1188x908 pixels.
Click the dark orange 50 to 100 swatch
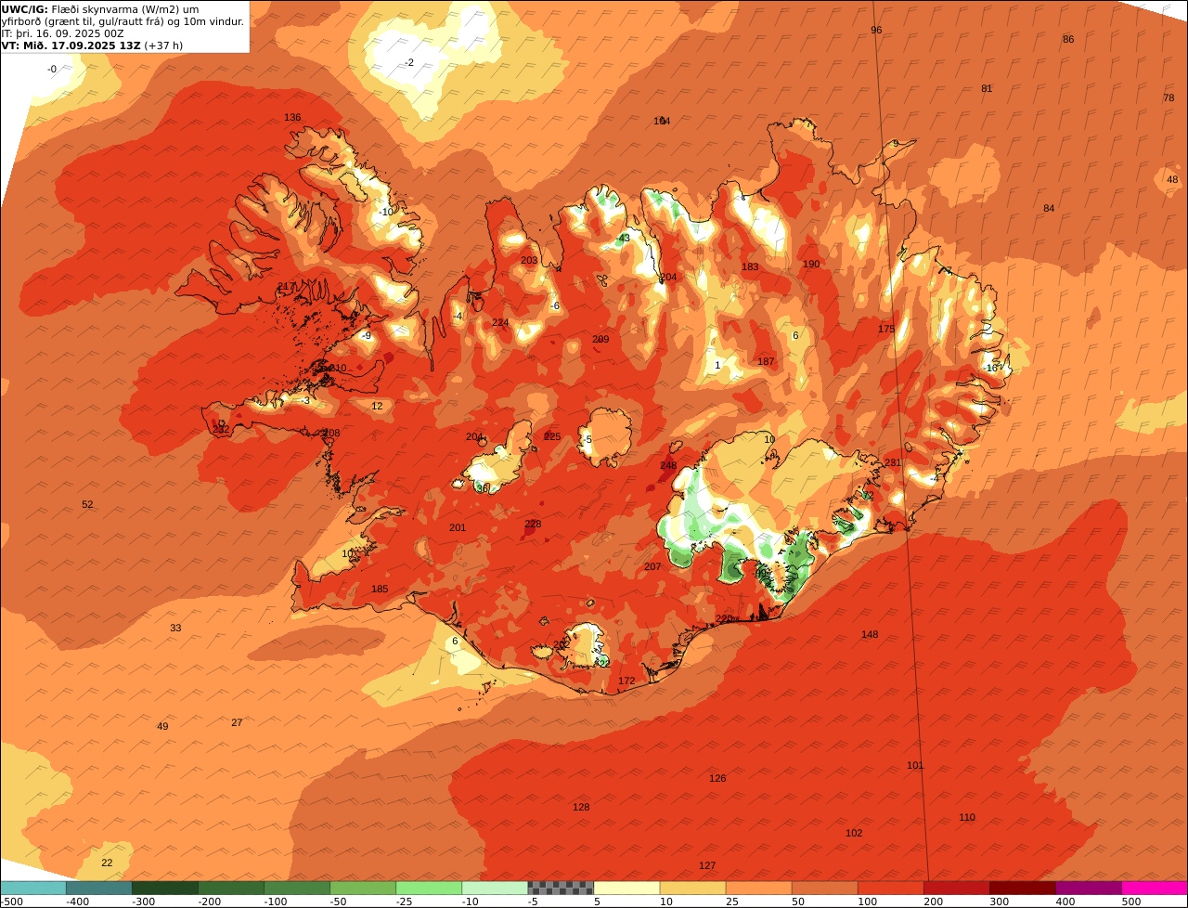click(x=824, y=888)
